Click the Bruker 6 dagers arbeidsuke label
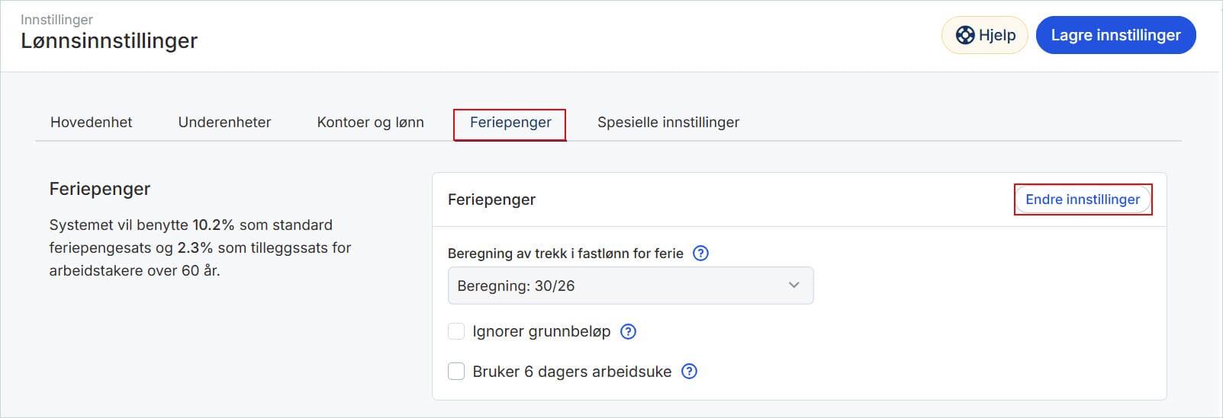This screenshot has height=418, width=1223. [571, 372]
